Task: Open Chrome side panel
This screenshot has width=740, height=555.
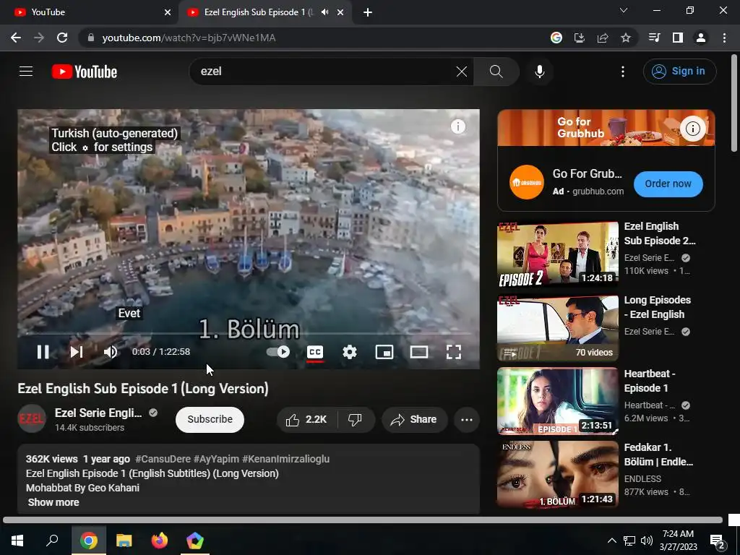Action: click(678, 38)
